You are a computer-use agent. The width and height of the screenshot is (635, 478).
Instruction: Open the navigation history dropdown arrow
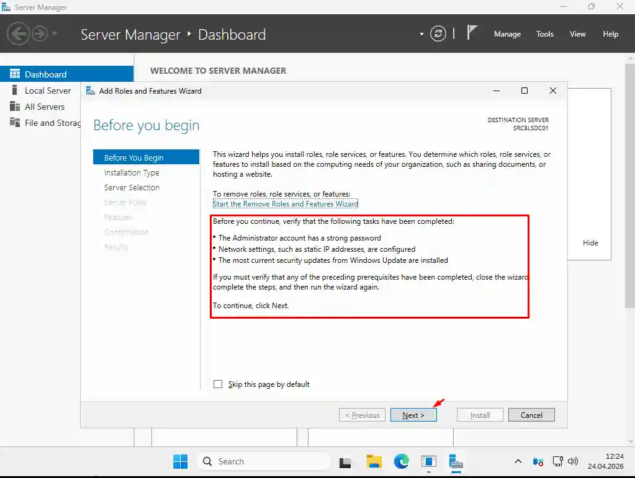click(x=54, y=33)
